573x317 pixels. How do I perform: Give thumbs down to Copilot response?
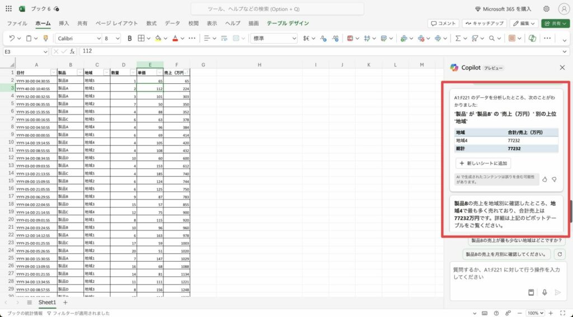[555, 179]
